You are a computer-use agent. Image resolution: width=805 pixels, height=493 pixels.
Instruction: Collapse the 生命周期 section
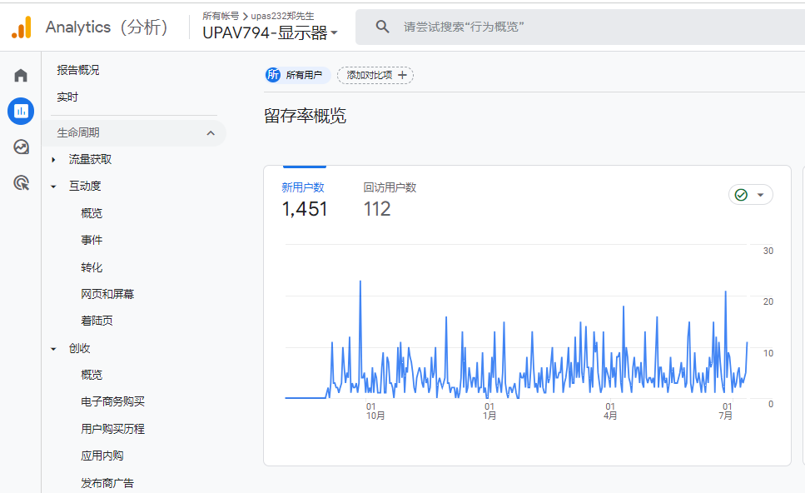(211, 133)
